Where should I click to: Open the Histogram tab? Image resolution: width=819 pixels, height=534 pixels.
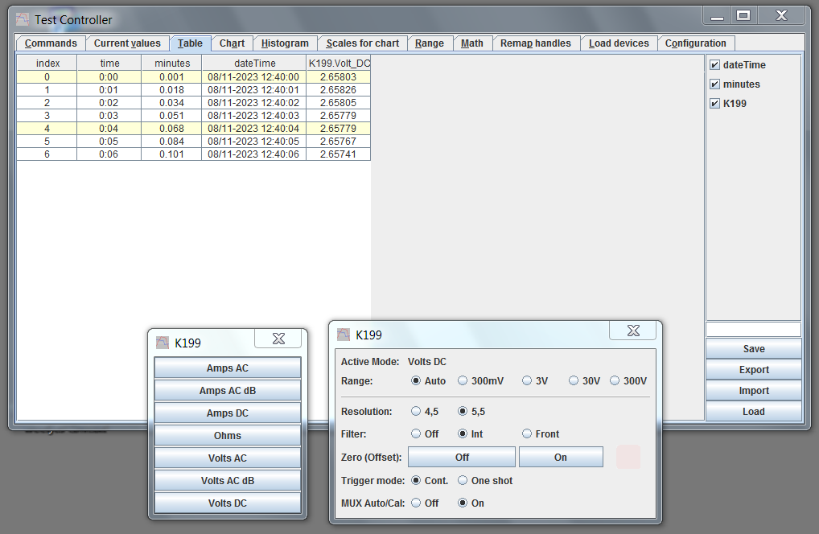[285, 43]
